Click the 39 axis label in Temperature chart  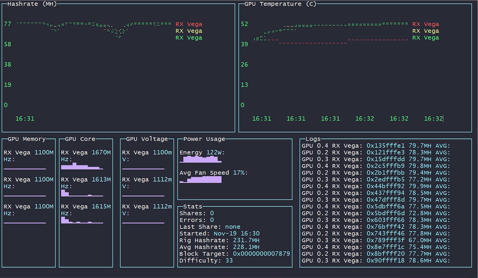(244, 44)
